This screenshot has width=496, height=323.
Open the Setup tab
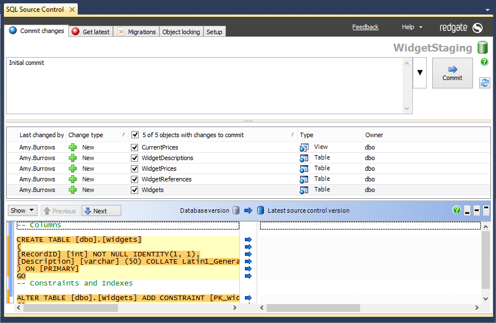pyautogui.click(x=215, y=32)
